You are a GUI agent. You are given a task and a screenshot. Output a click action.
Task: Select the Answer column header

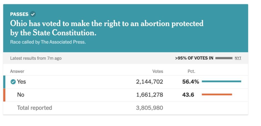pos(17,71)
